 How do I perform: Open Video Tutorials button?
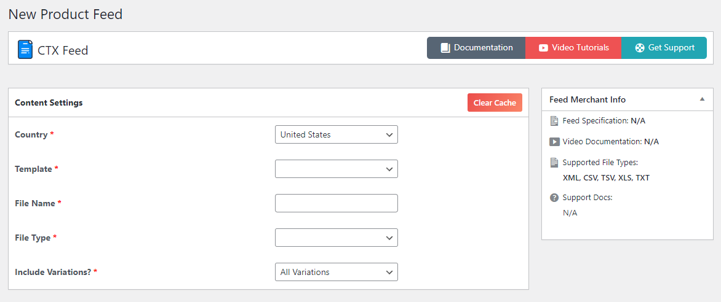[573, 48]
